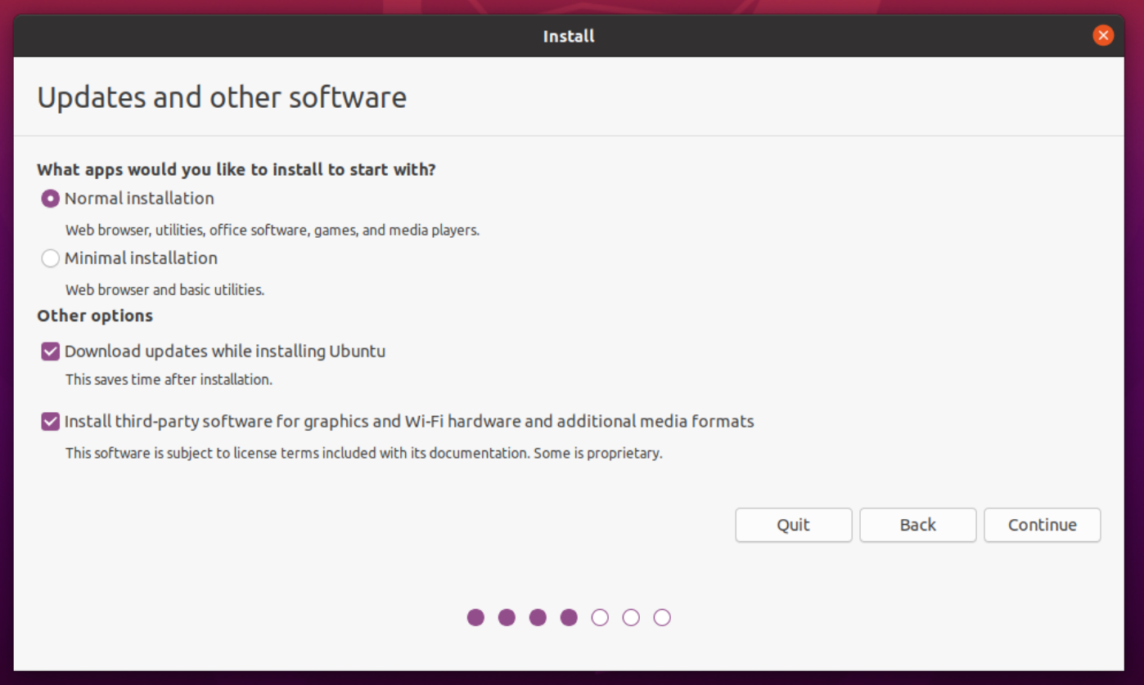Click 'Web browser, utilities, office software' description
Image resolution: width=1144 pixels, height=685 pixels.
point(272,231)
